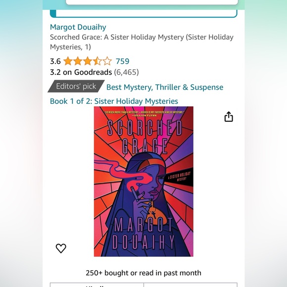
Task: Open Best Mystery, Thriller & Suspense link
Action: click(x=165, y=87)
